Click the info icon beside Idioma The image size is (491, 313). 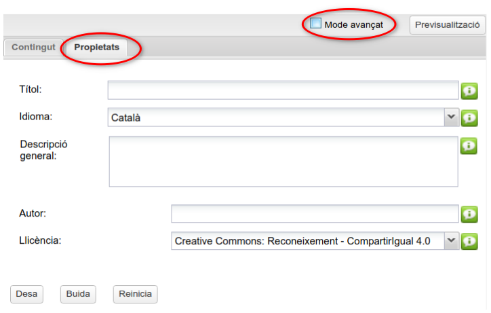469,118
